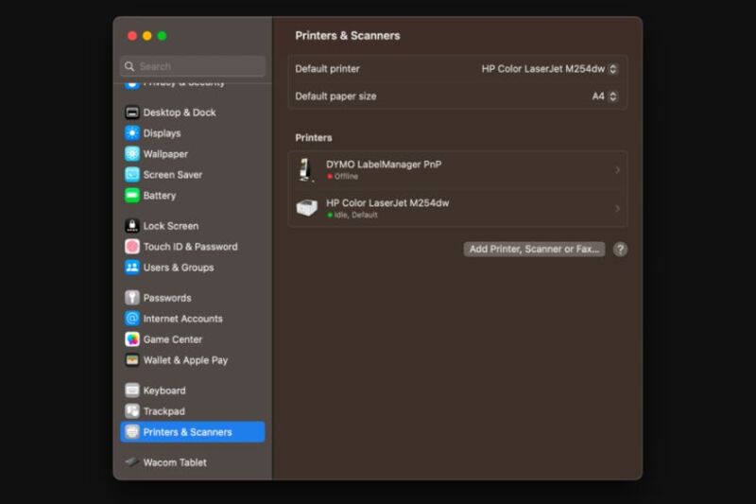Click the Game Center colorful icon
This screenshot has height=504, width=756.
point(132,339)
